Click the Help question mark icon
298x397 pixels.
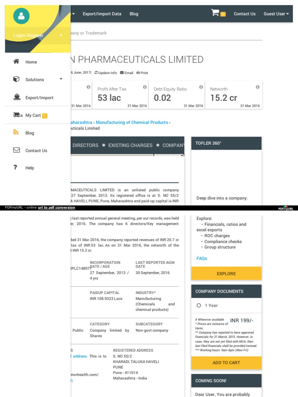[x=16, y=167]
